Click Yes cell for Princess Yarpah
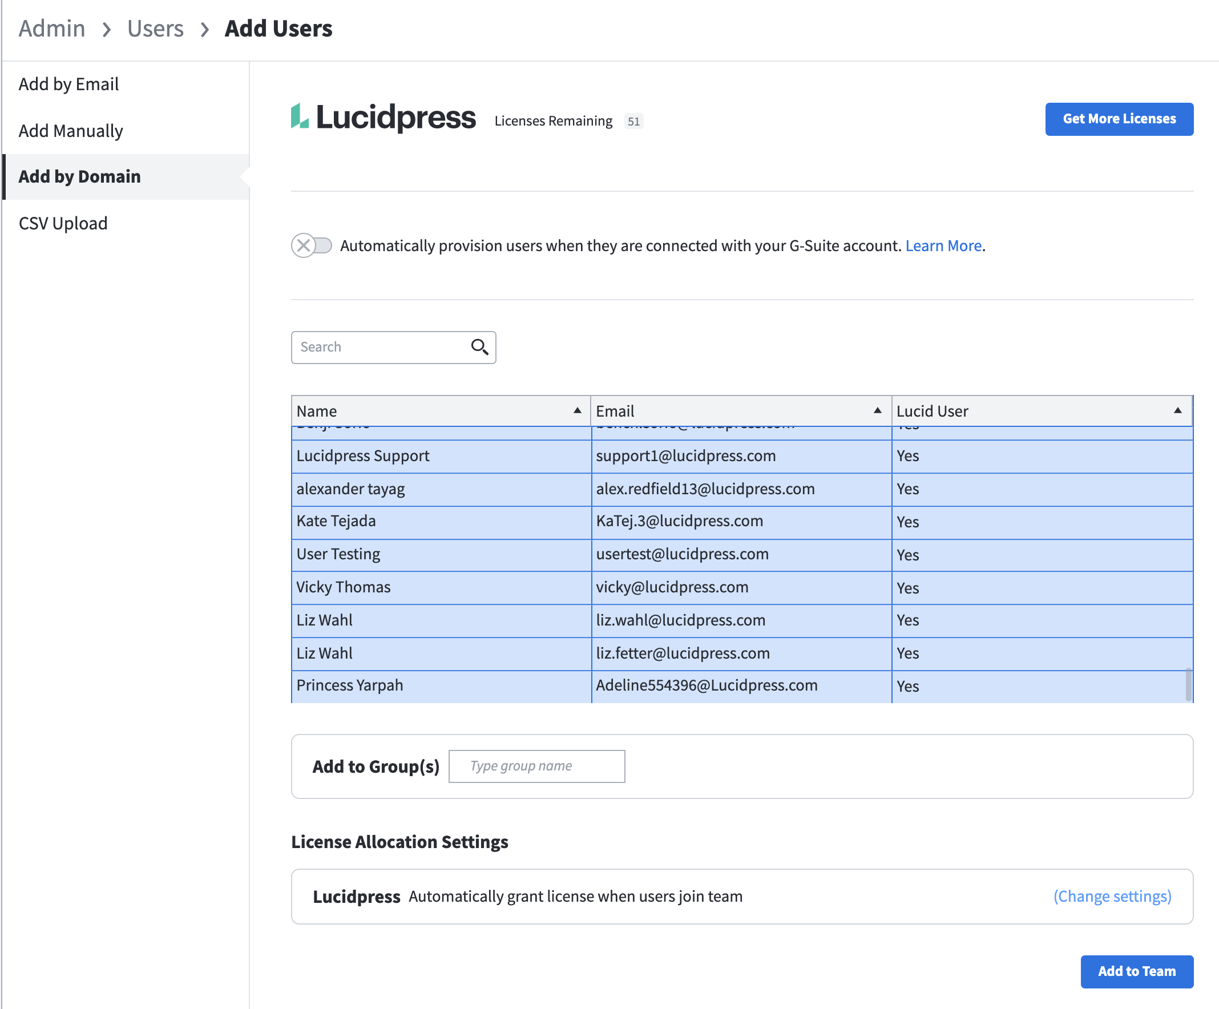The height and width of the screenshot is (1009, 1219). 1042,686
